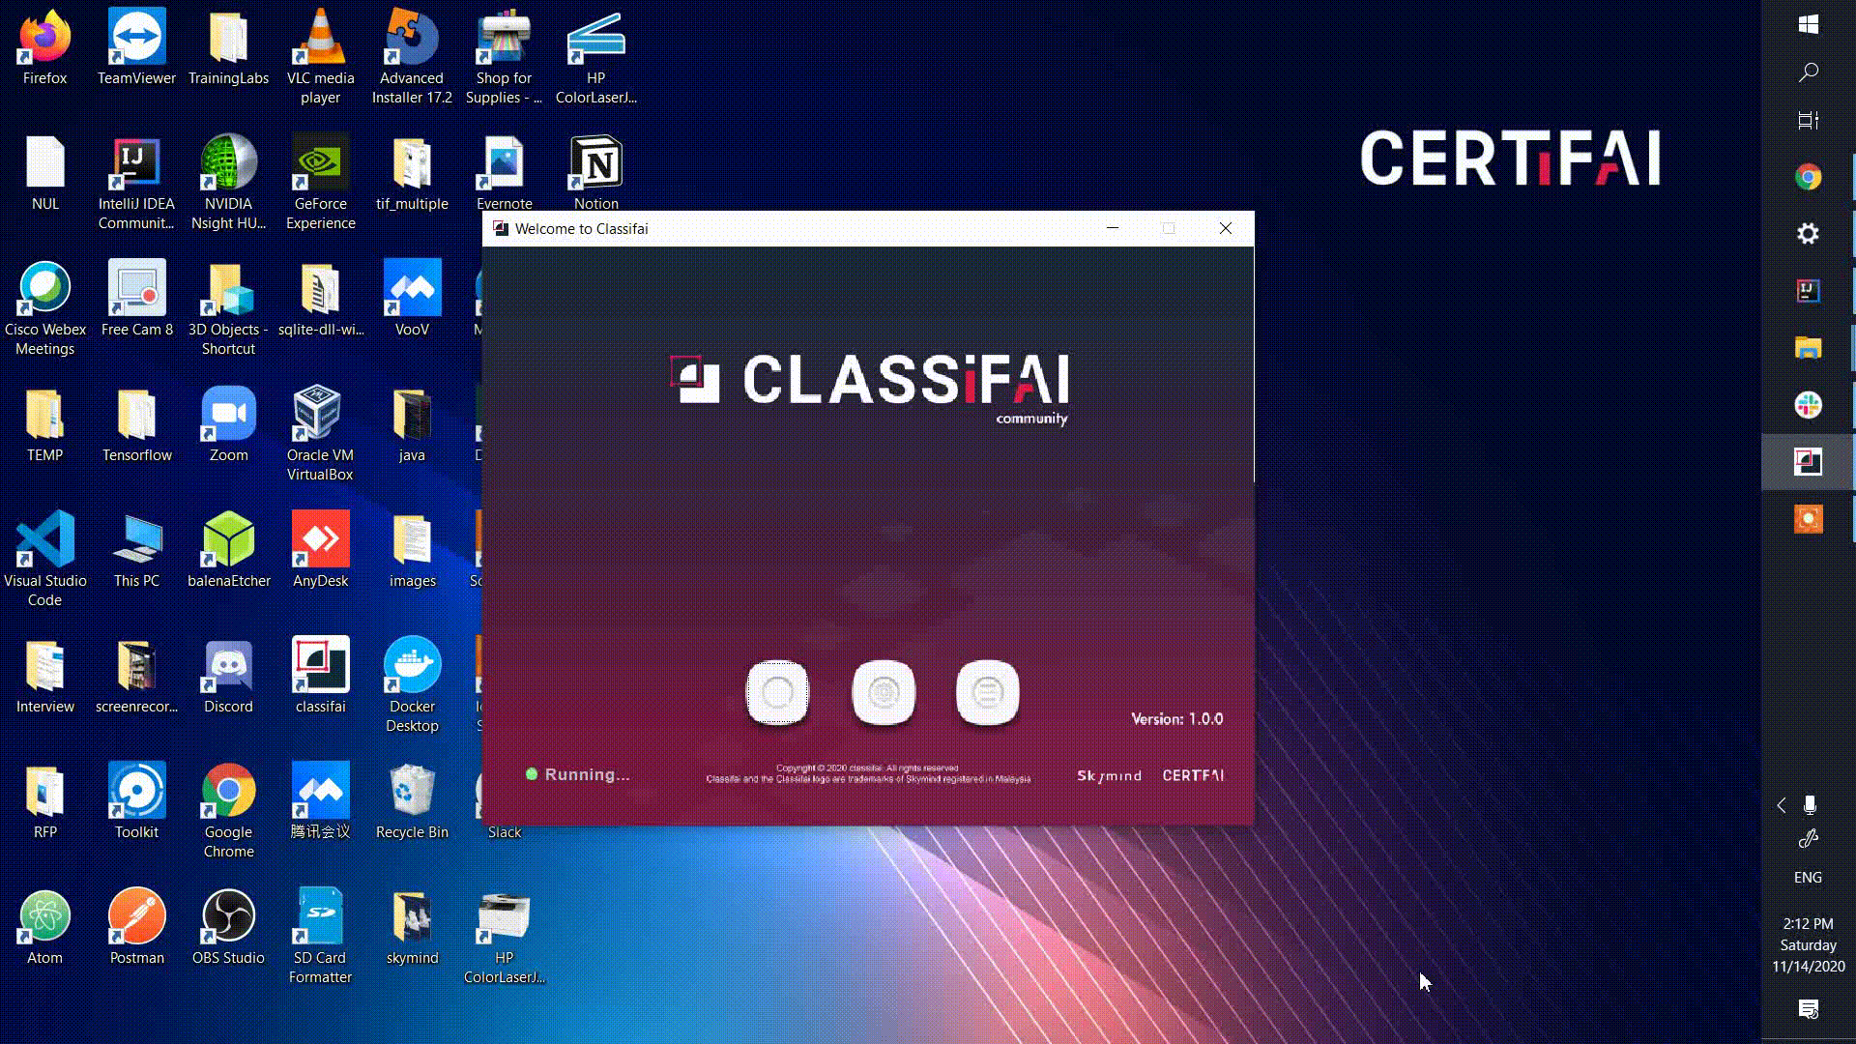
Task: Click the Running status indicator
Action: [577, 773]
